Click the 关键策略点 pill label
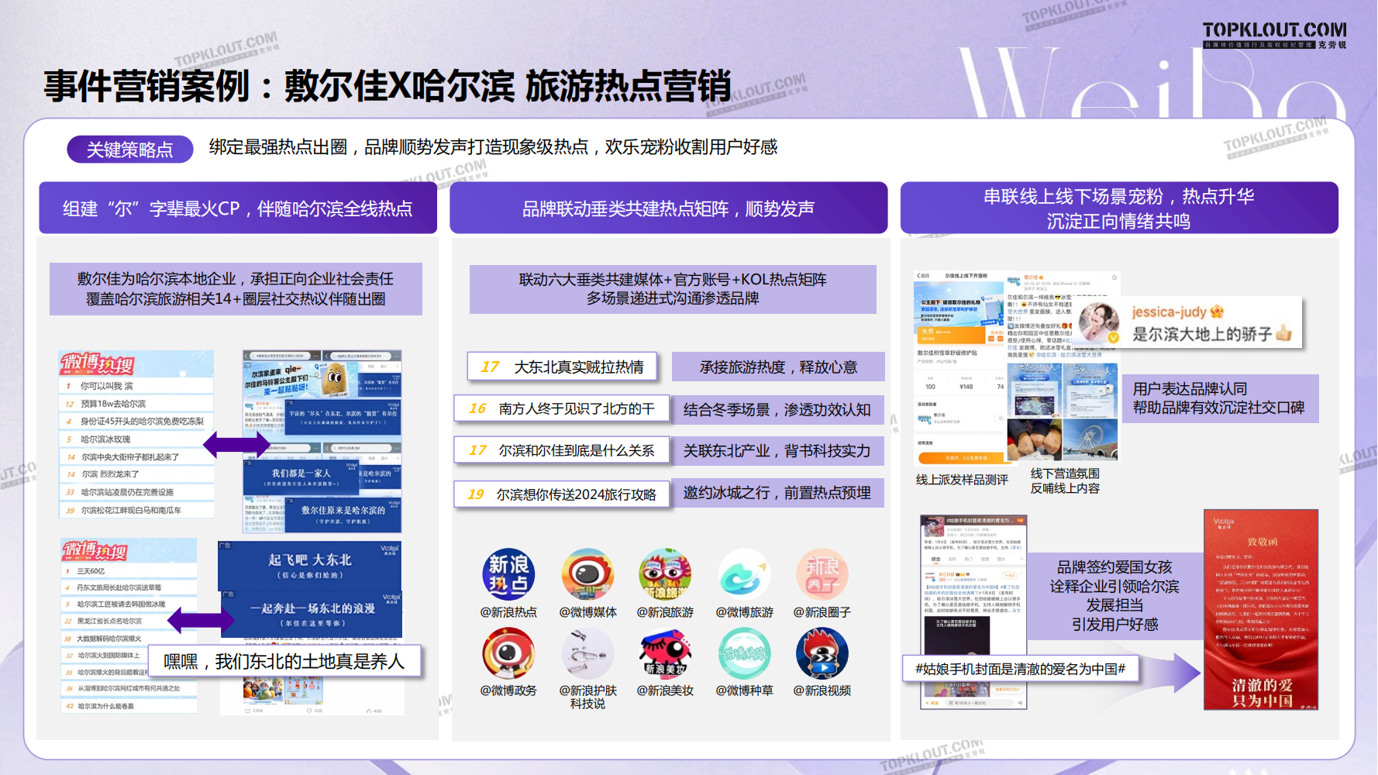This screenshot has width=1378, height=775. click(130, 150)
